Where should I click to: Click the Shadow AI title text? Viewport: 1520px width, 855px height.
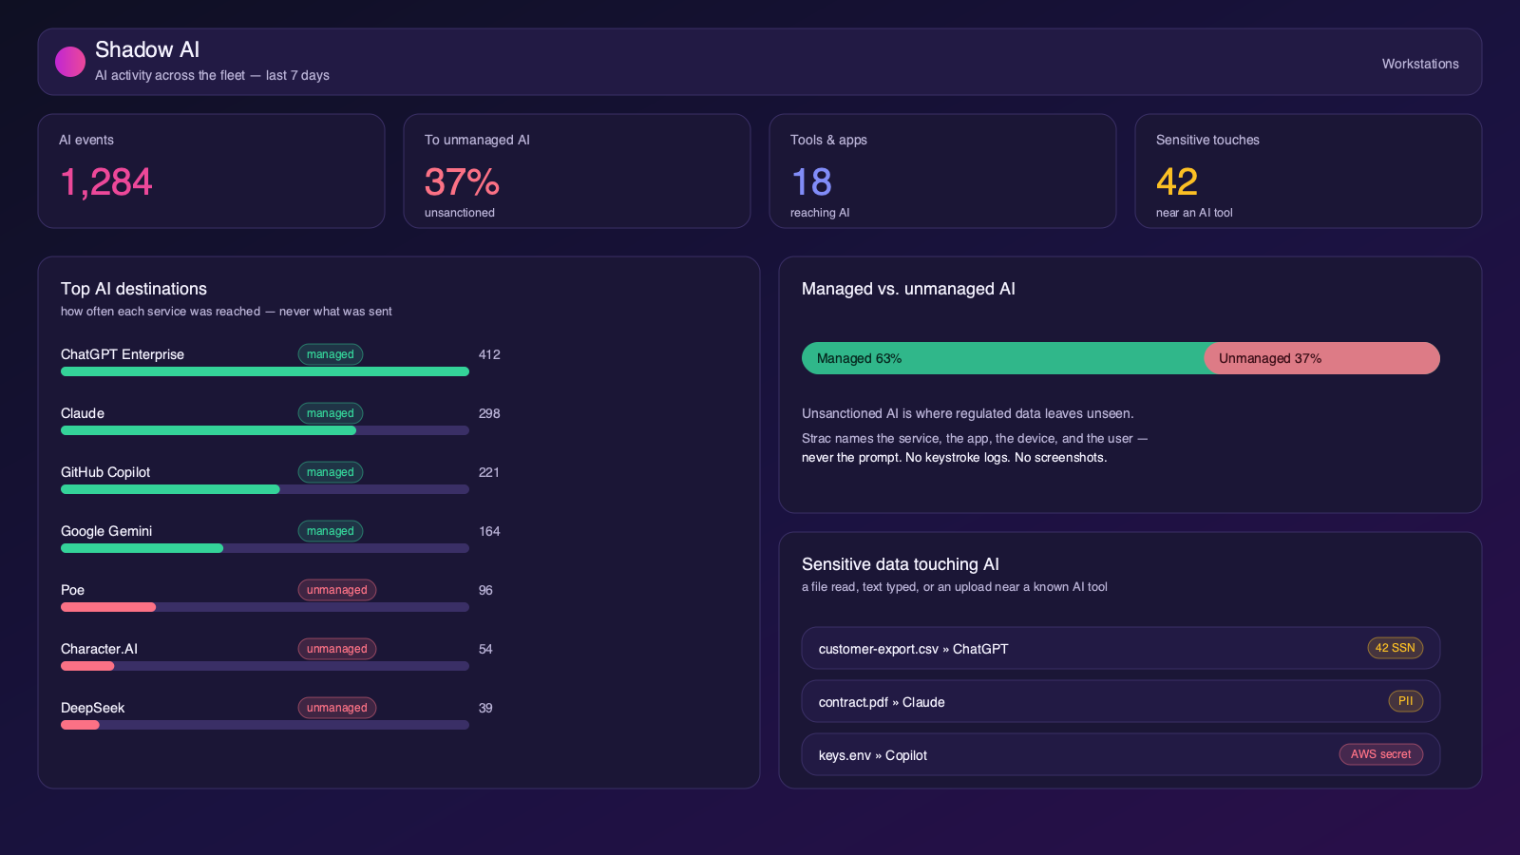coord(147,49)
